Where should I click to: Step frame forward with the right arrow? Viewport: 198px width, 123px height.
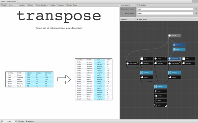pyautogui.click(x=16, y=121)
